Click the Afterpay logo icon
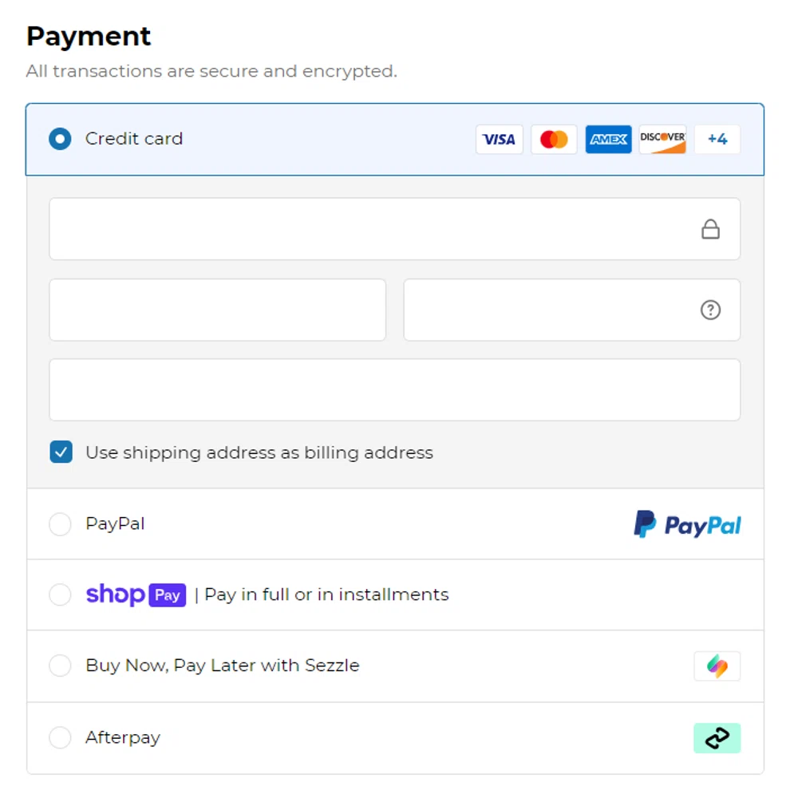Screen dimensions: 790x798 [717, 738]
